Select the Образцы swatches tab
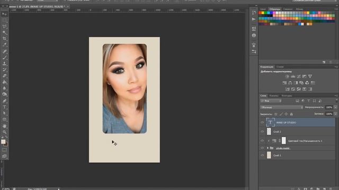Viewport: 339px width, 190px height. point(275,9)
